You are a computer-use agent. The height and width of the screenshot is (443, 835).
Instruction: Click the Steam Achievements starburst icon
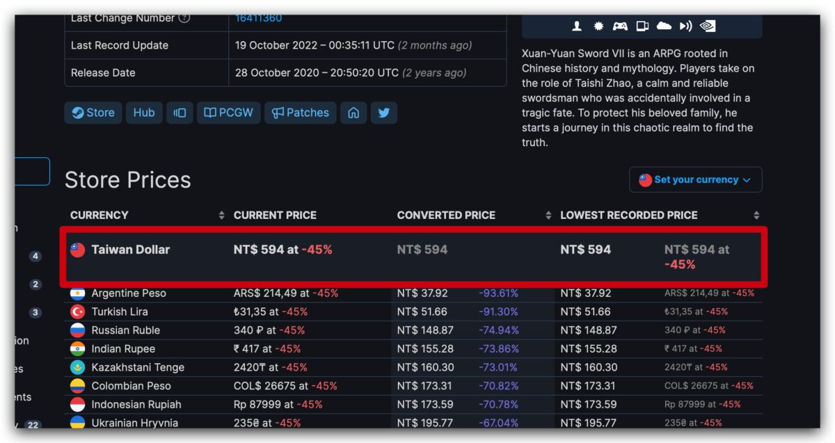tap(598, 26)
